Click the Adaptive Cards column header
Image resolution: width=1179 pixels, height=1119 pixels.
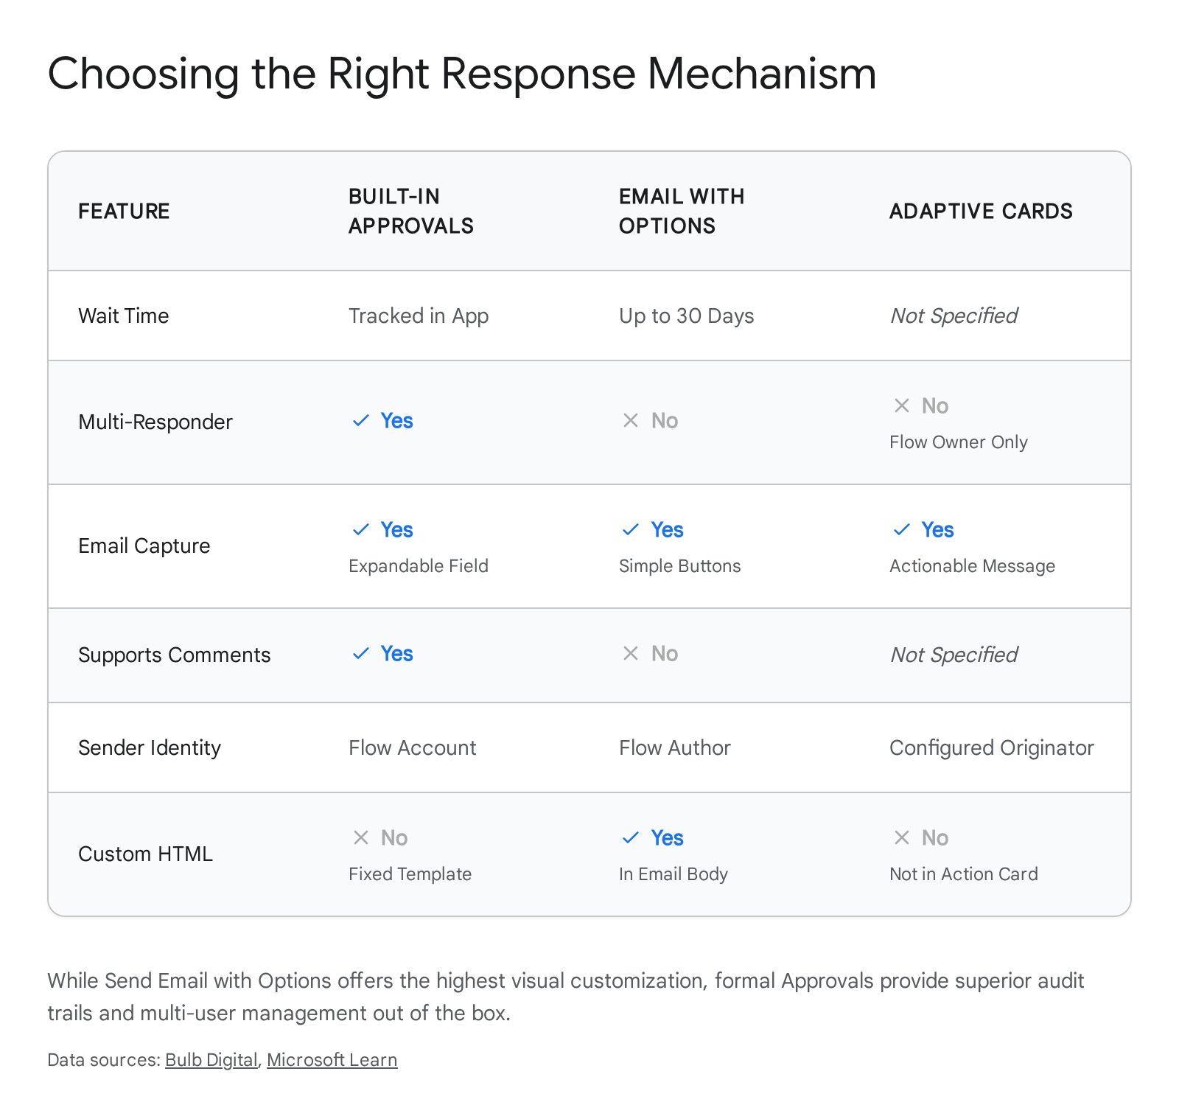click(x=980, y=212)
